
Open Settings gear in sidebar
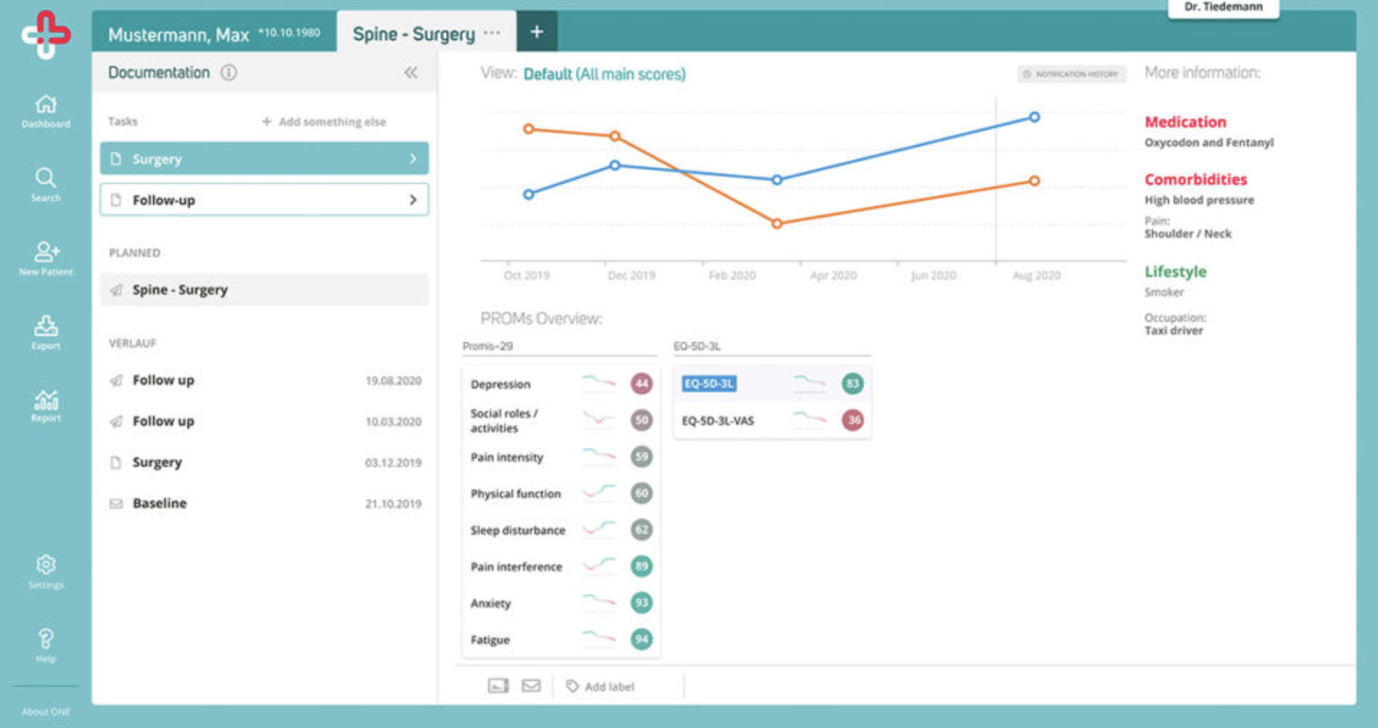coord(46,565)
